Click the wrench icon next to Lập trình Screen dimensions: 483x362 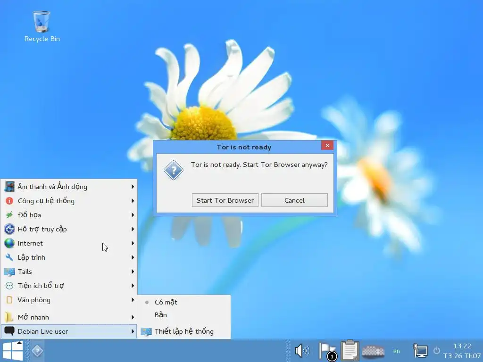point(9,257)
